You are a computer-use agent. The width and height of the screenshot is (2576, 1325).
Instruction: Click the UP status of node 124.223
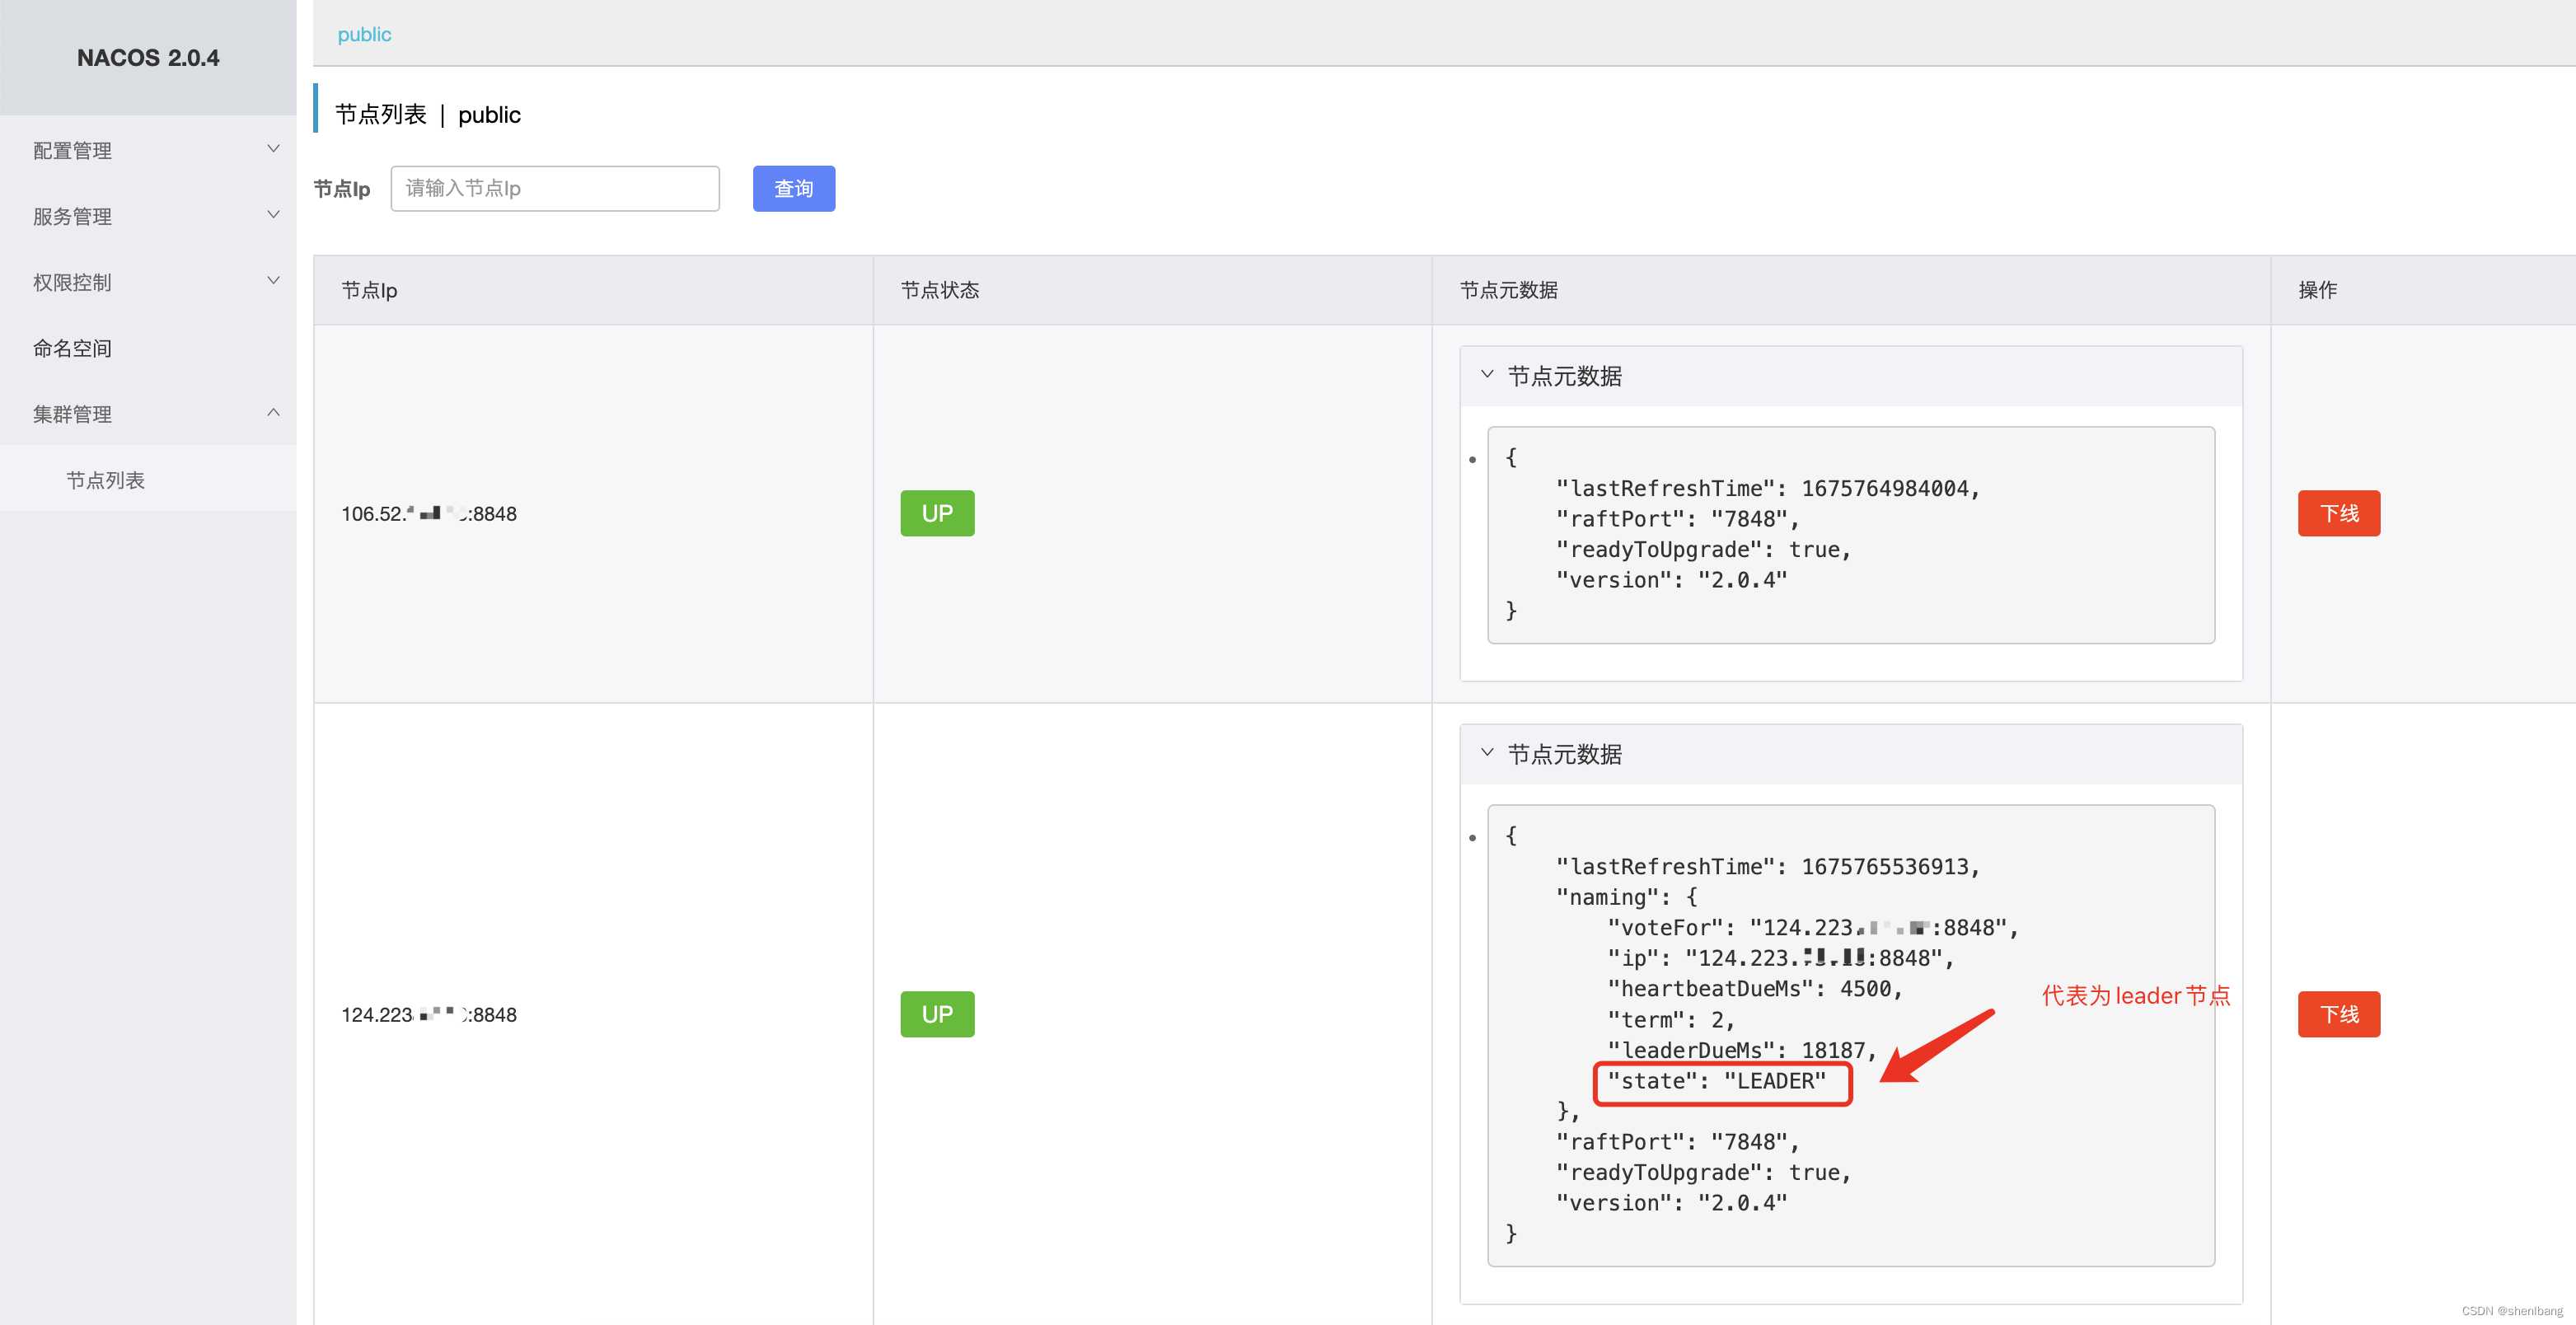[x=937, y=1014]
